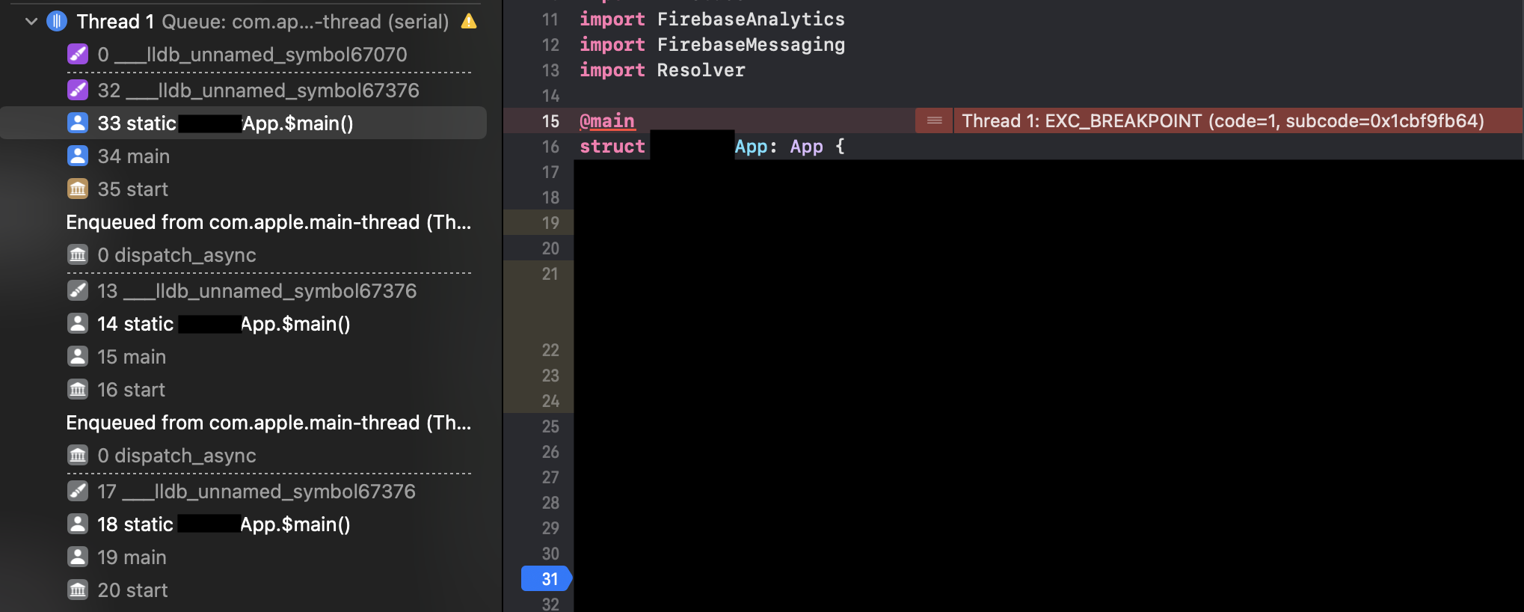
Task: Select frame 13 __lldb_unnamed_symbol67376
Action: [256, 291]
